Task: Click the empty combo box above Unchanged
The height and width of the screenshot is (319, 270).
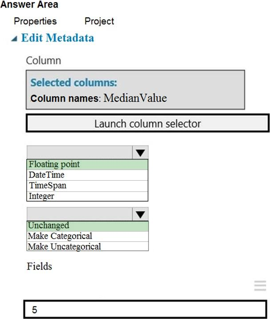Action: pyautogui.click(x=80, y=215)
